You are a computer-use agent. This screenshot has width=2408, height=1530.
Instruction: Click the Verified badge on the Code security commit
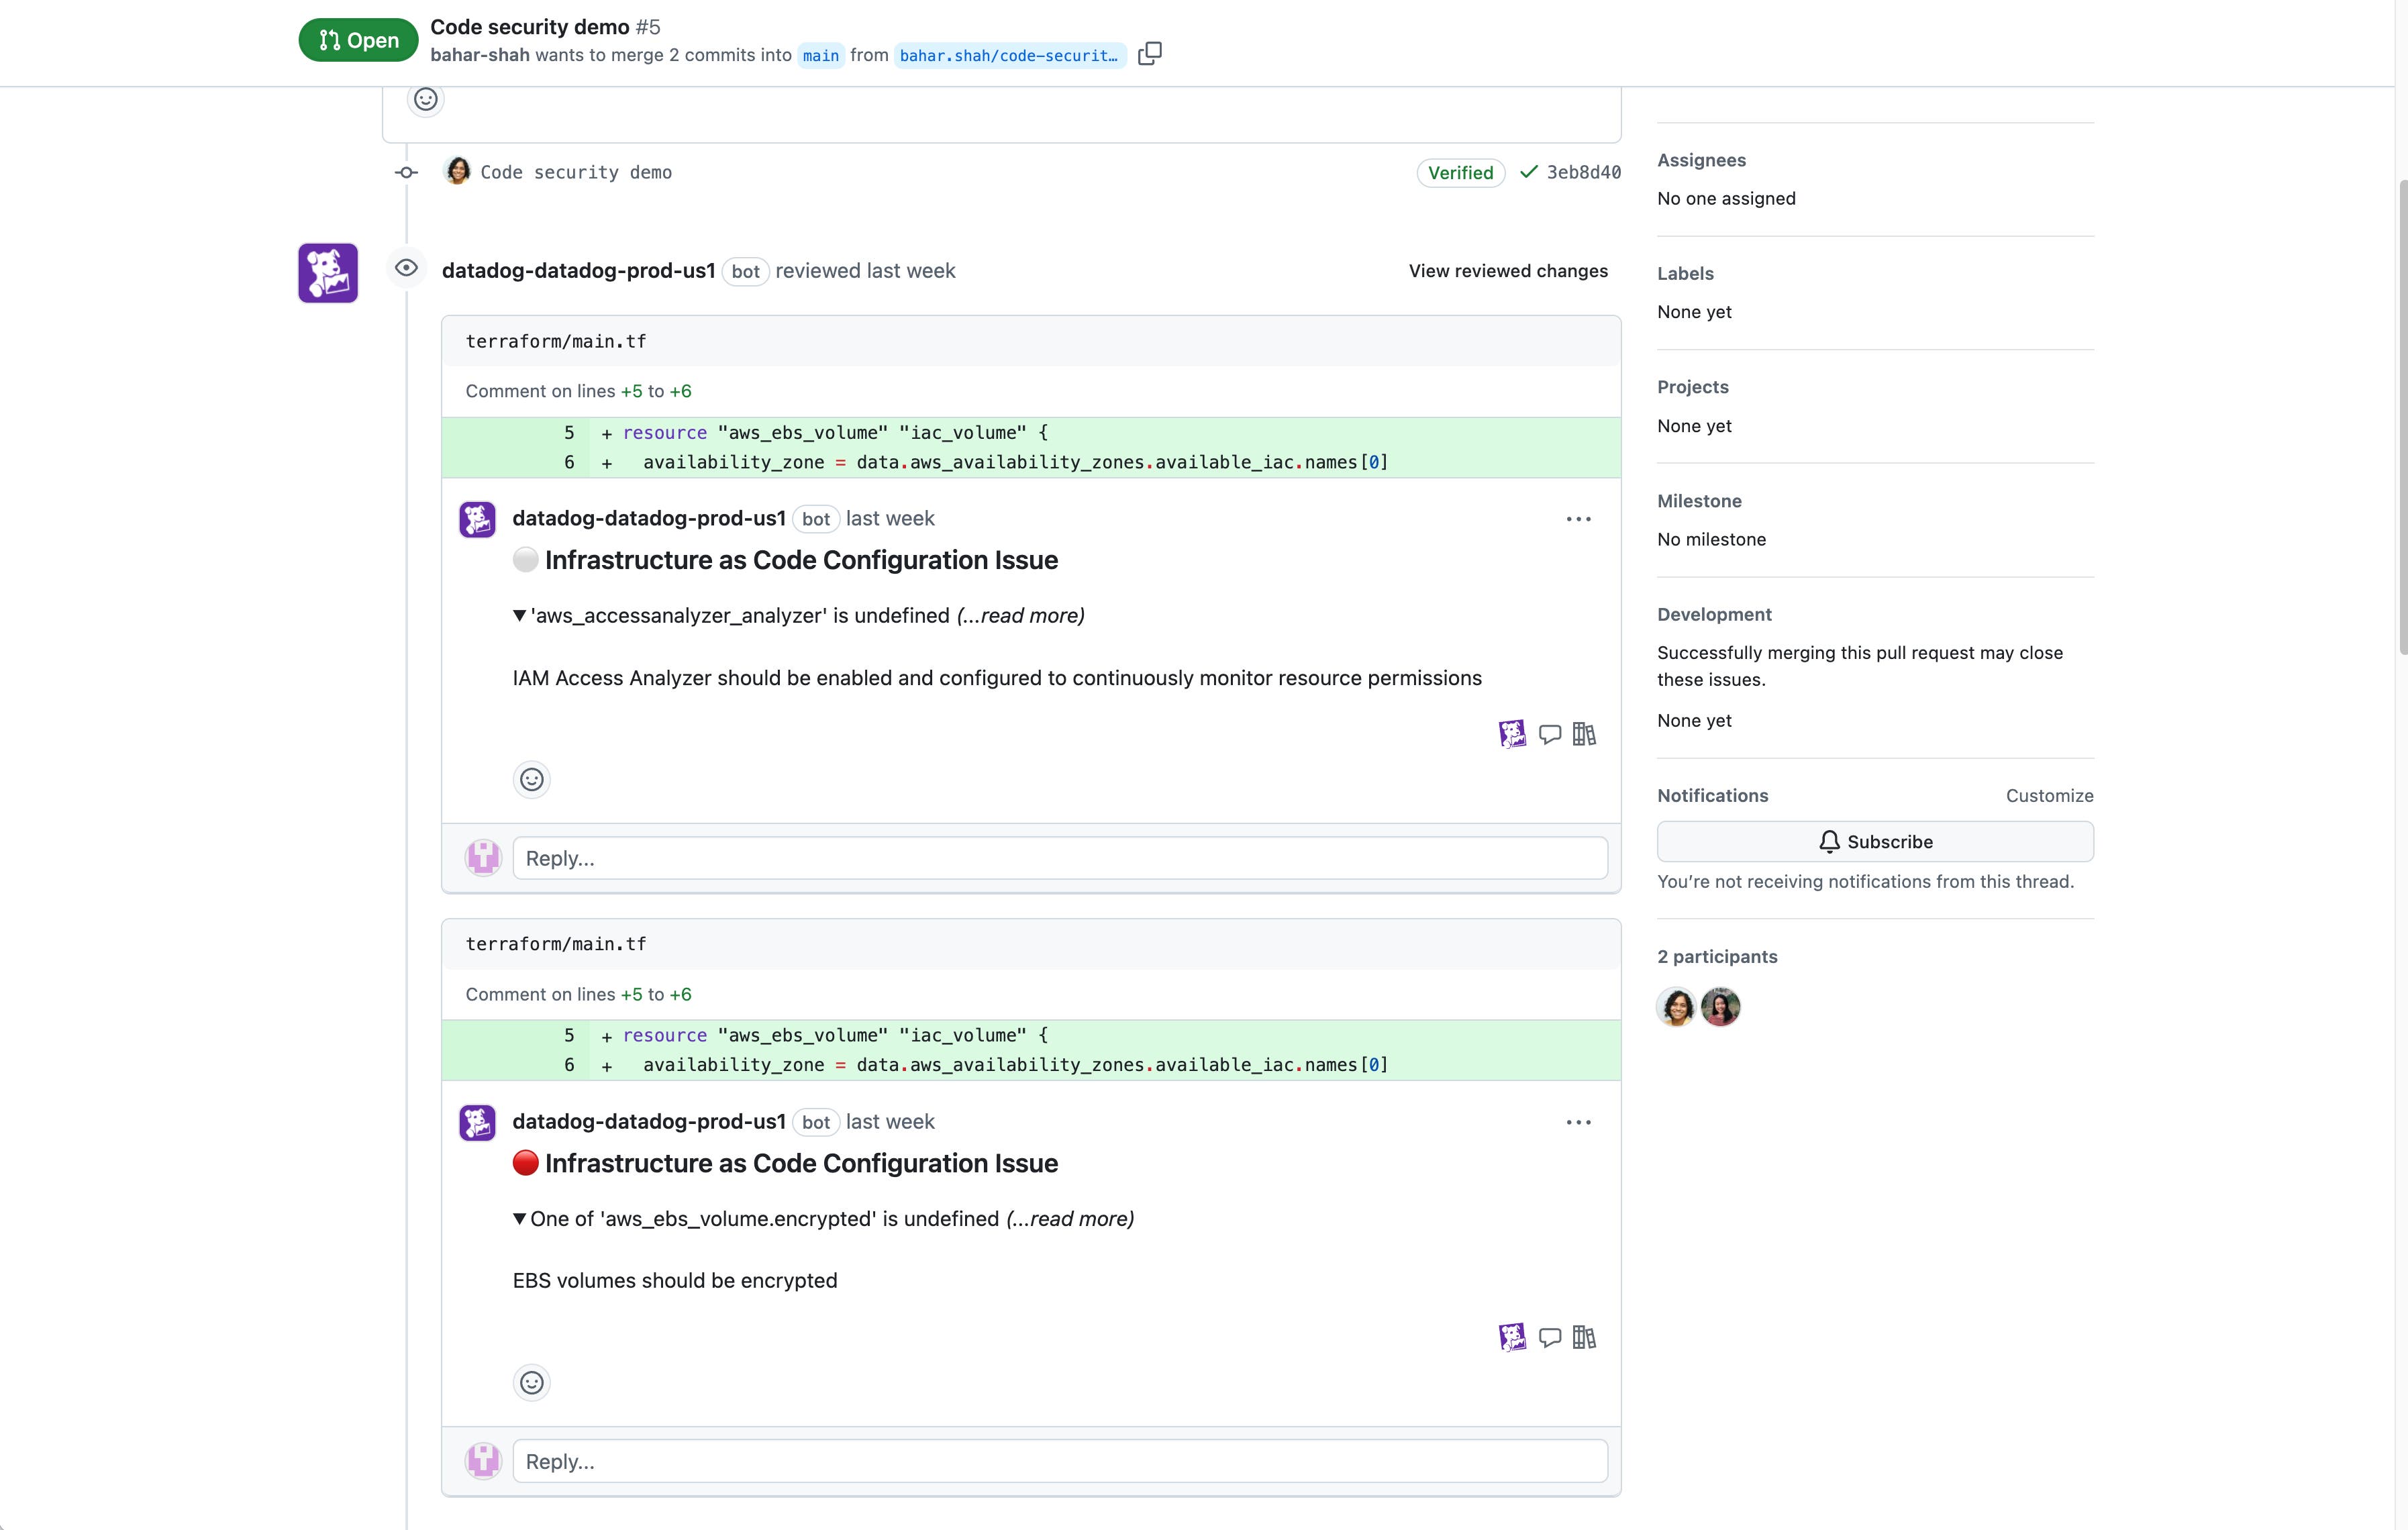coord(1460,172)
